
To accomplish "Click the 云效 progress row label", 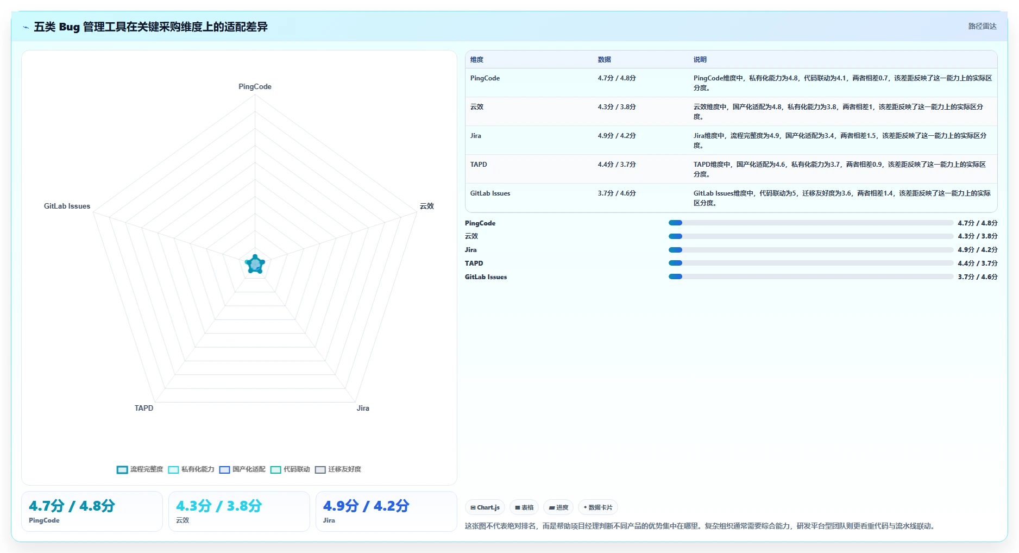I will [471, 236].
